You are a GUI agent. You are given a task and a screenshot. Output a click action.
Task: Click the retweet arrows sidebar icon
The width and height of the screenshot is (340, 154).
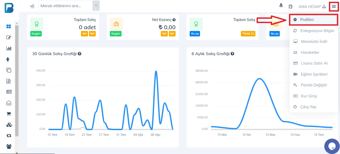pos(9,136)
